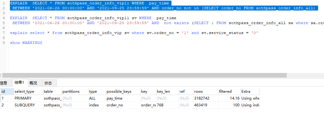Click the id cell with value 1
The image size is (324, 128).
(x=7, y=98)
